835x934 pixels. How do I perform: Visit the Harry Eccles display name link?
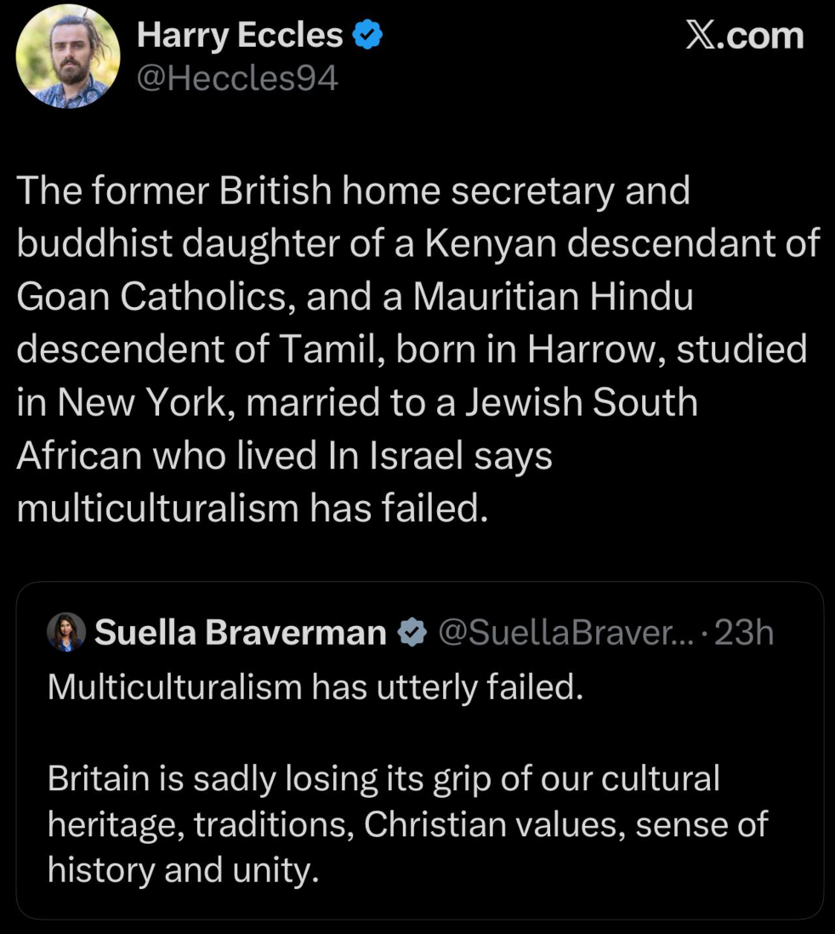click(x=240, y=35)
